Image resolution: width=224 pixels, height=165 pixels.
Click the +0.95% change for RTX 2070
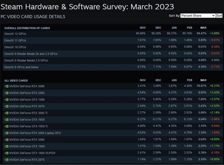215,159
